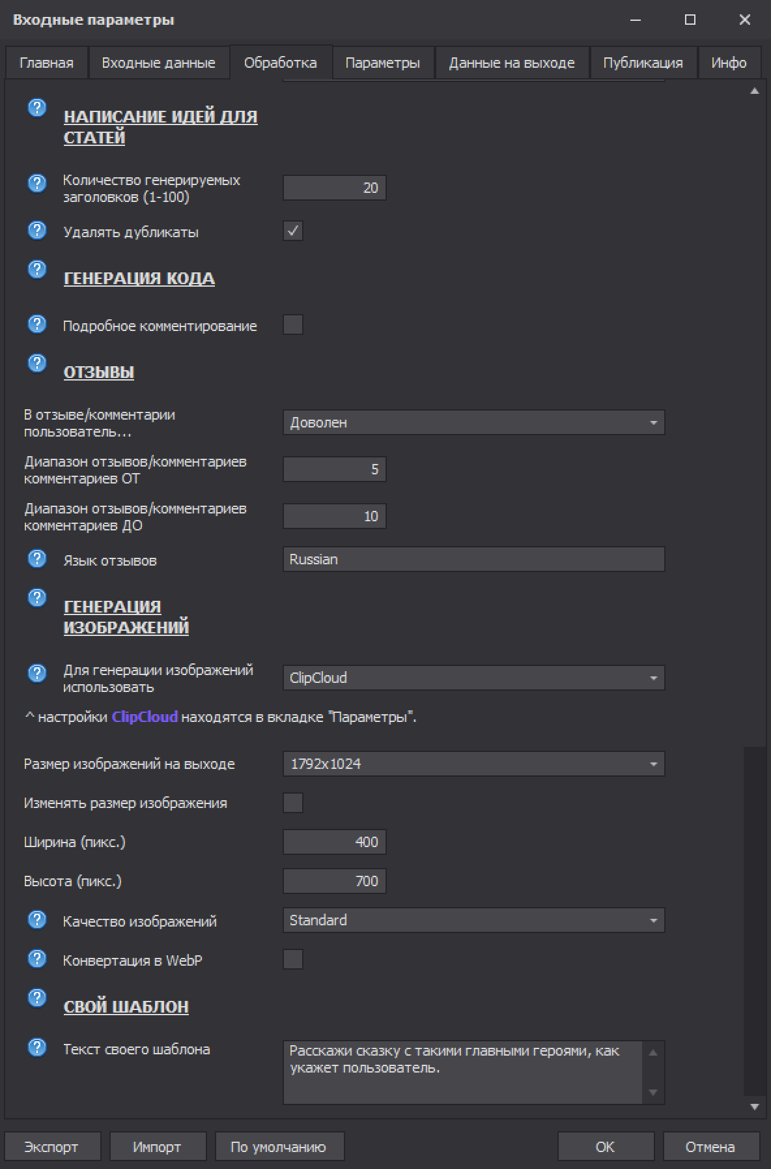The image size is (771, 1169).
Task: Click help icon beside 'Подробное комментирование'
Action: pos(37,324)
